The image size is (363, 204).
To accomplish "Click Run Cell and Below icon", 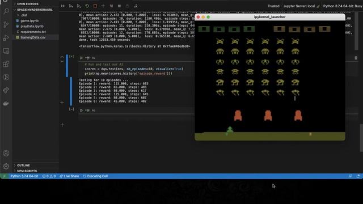I will pos(79,6).
